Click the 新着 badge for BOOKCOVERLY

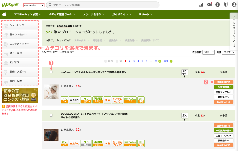point(108,143)
